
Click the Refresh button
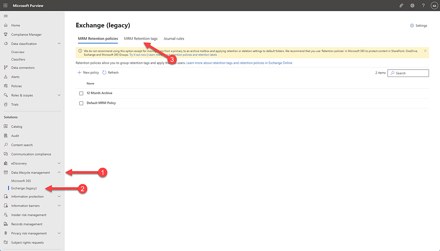point(110,73)
